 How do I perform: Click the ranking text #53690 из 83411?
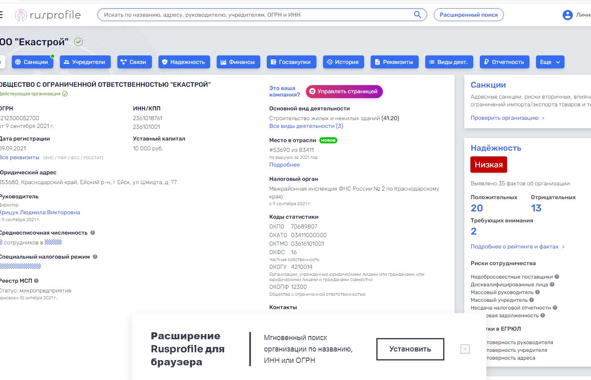pyautogui.click(x=292, y=150)
